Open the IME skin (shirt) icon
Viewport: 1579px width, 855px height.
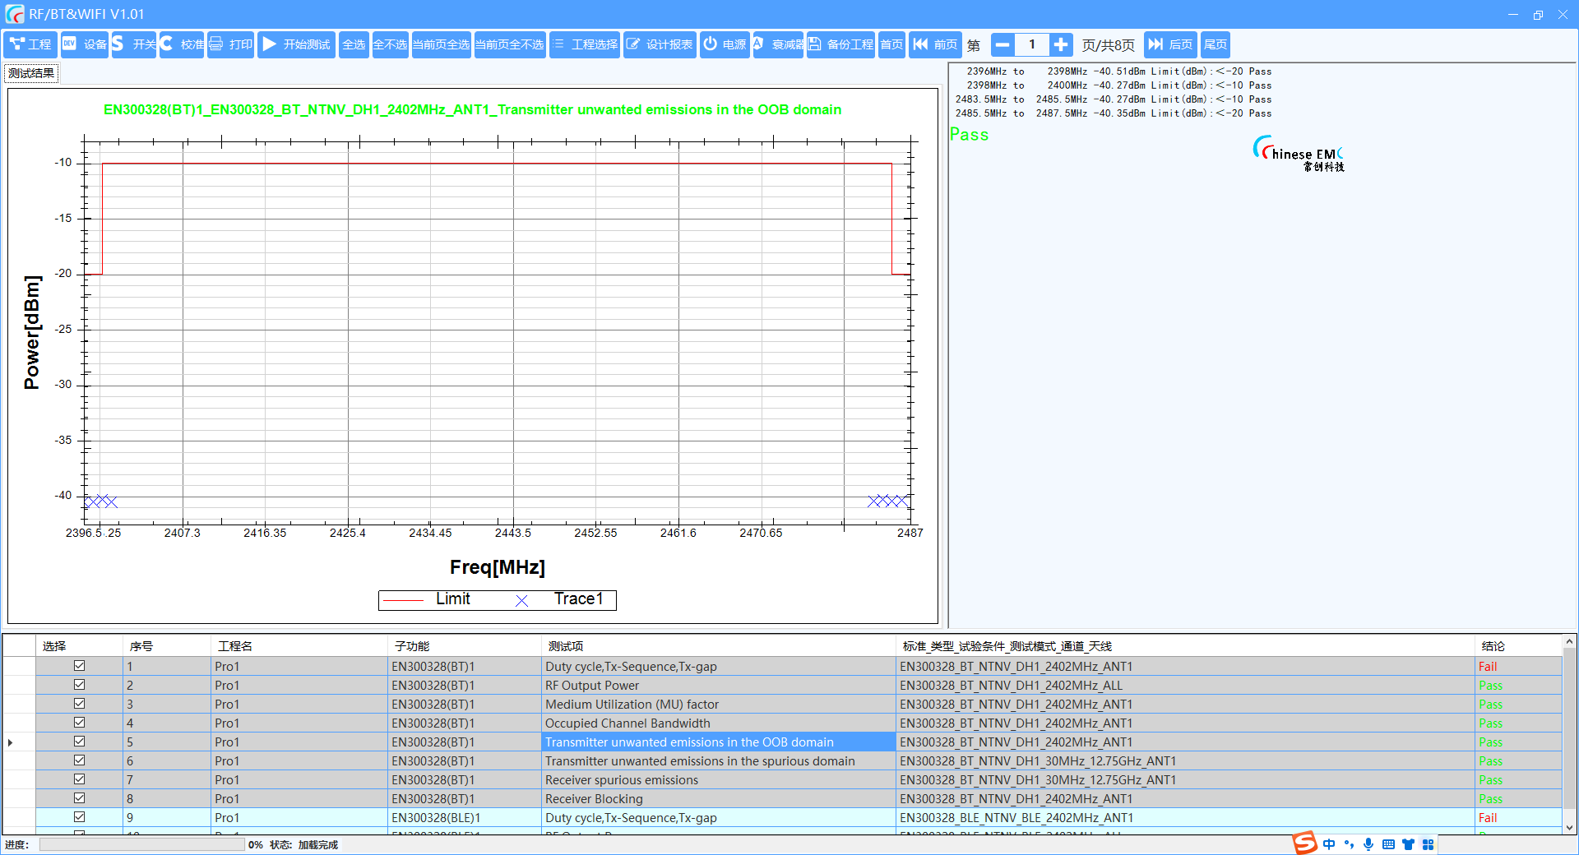[1408, 844]
